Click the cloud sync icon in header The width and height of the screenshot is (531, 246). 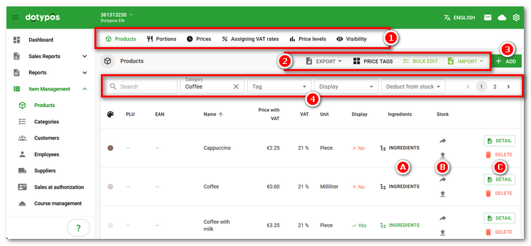tap(502, 17)
